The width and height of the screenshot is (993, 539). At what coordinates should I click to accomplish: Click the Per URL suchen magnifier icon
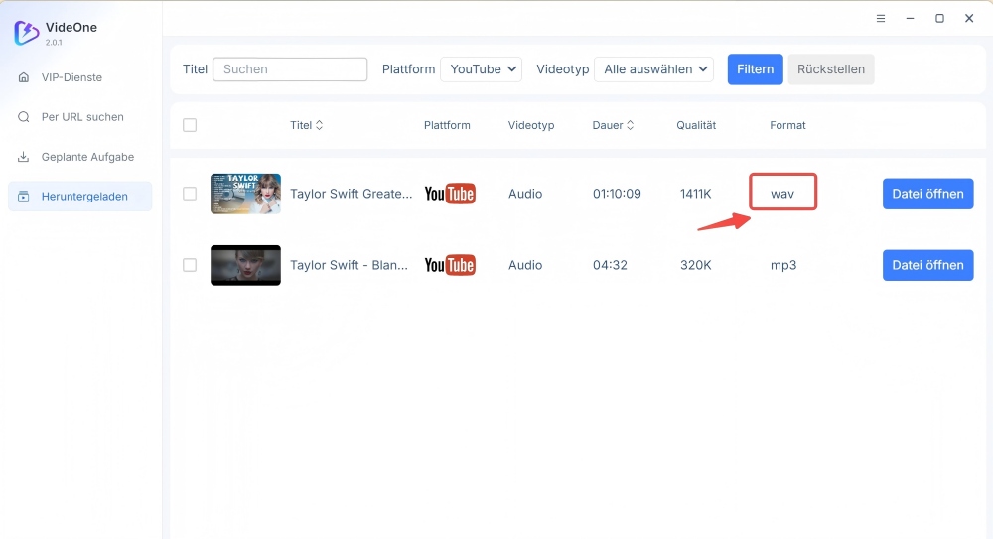click(x=24, y=117)
